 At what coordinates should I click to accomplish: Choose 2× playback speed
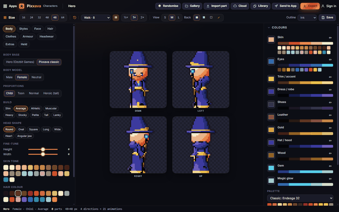click(142, 18)
